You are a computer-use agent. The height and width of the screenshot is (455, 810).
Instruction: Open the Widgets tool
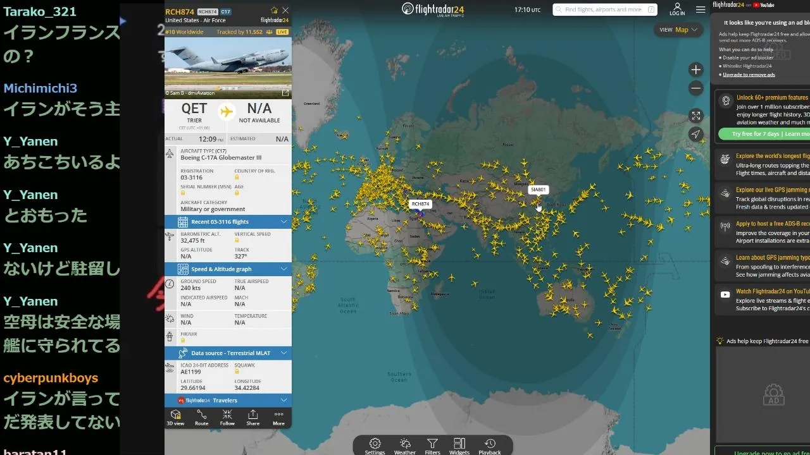point(459,446)
